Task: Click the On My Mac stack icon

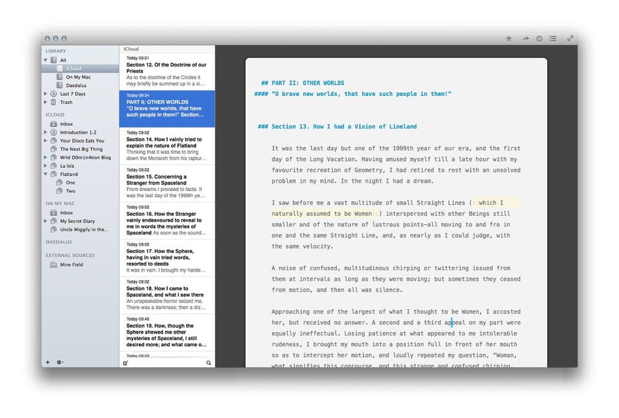Action: [59, 77]
